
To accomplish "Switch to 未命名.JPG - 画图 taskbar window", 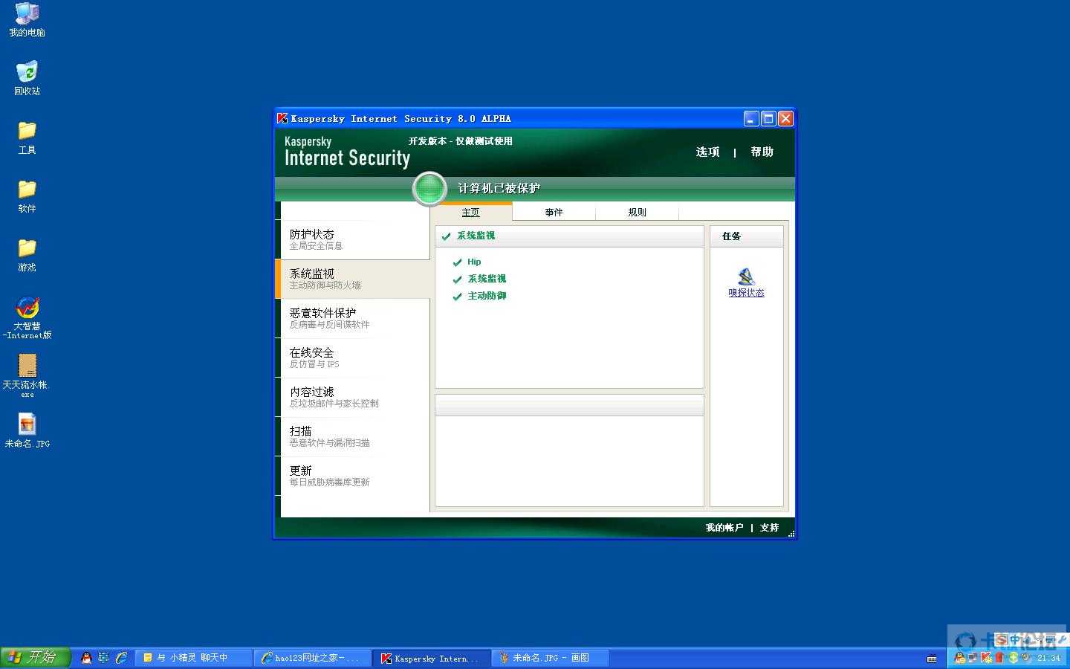I will pos(550,658).
